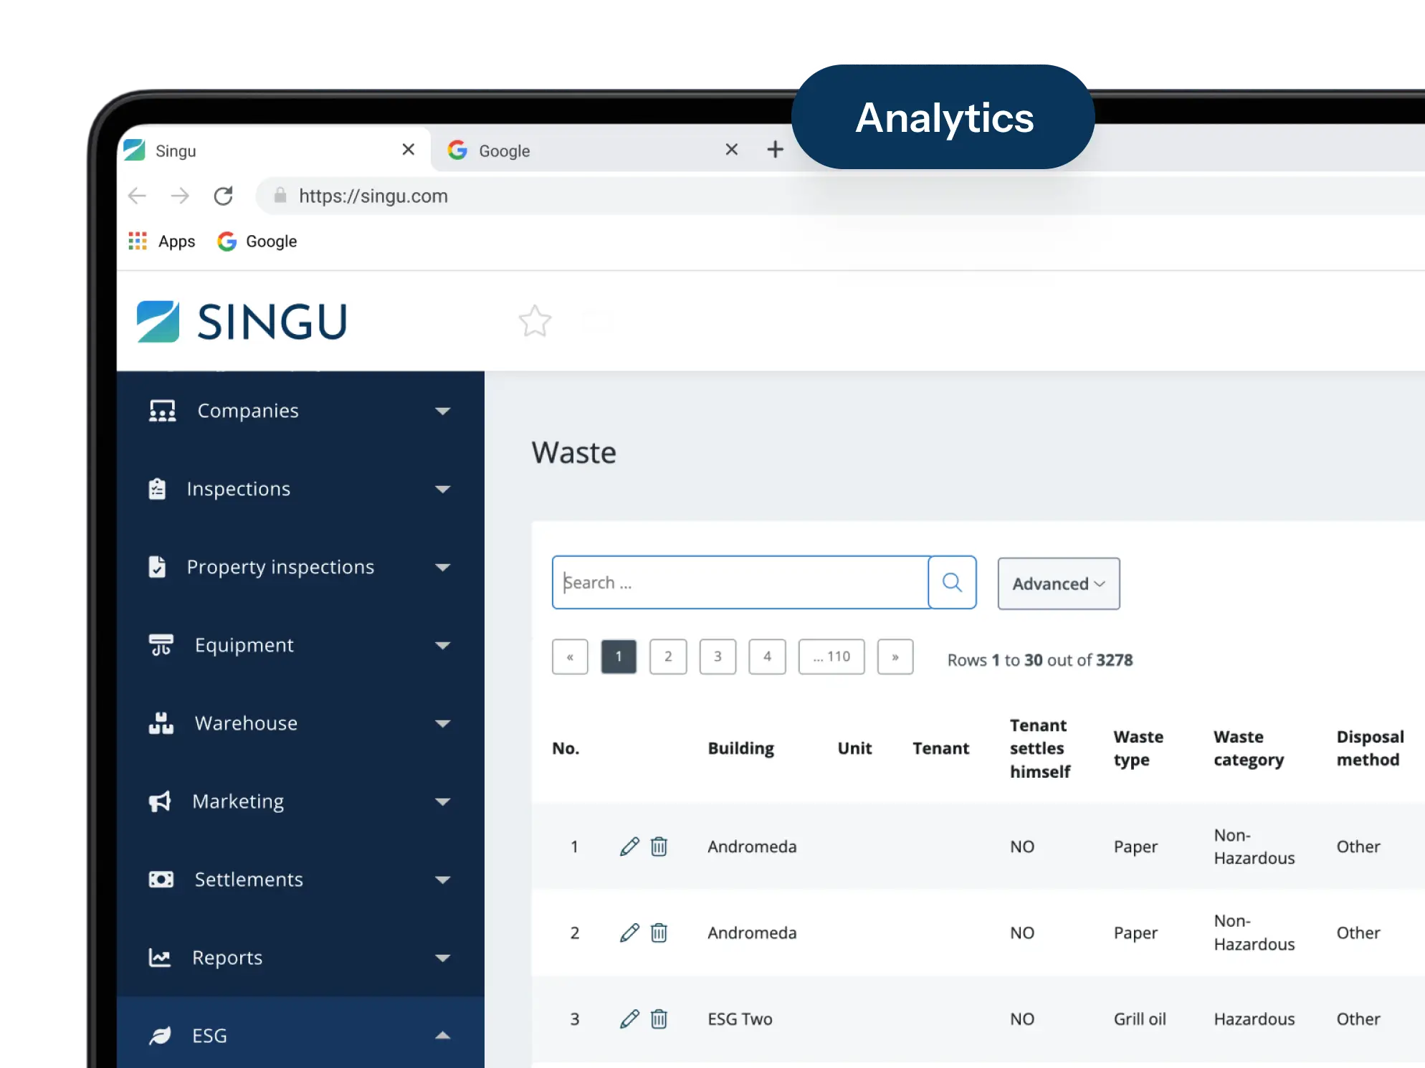Go forward with the browser forward arrow

pyautogui.click(x=180, y=196)
